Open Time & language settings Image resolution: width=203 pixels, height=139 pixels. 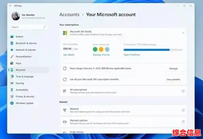tap(29, 77)
